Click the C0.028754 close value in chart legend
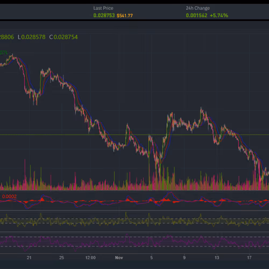 (x=63, y=37)
